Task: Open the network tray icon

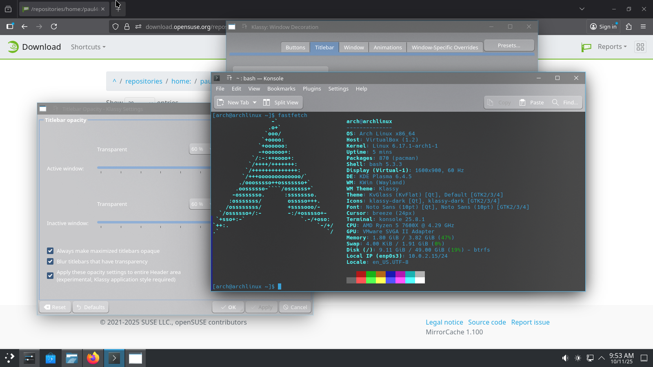Action: 590,358
